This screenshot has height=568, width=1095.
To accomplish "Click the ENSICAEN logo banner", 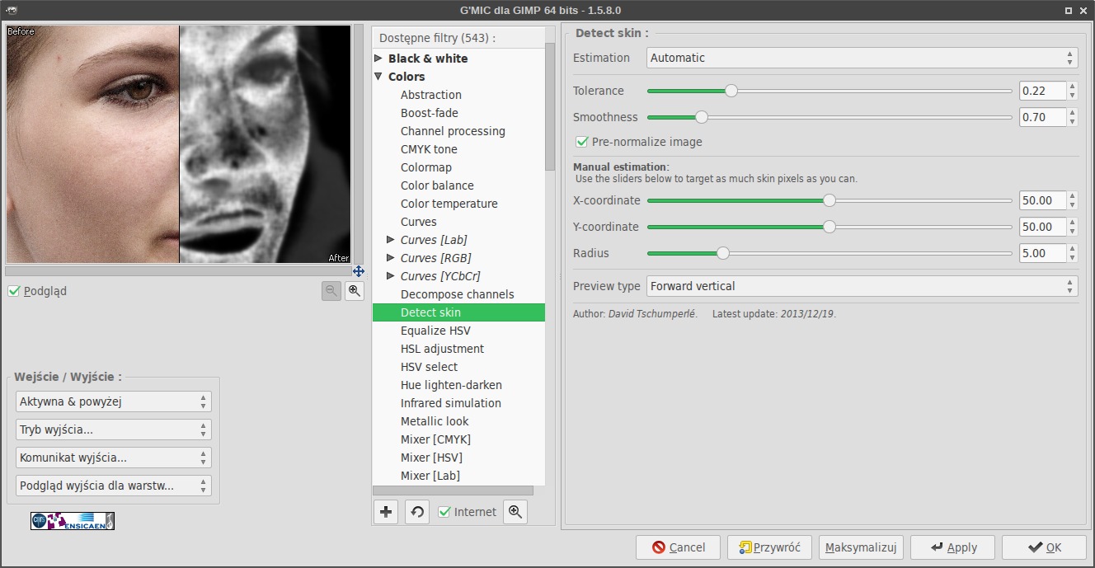I will coord(73,521).
